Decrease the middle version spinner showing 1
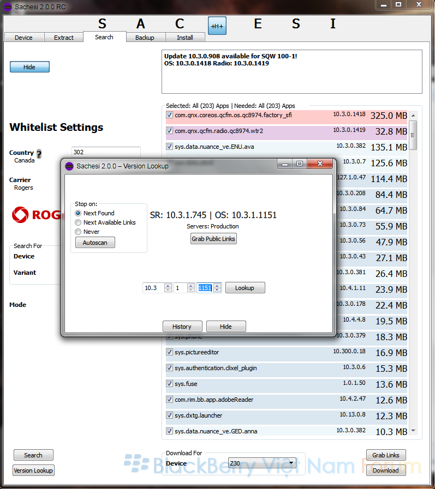 click(x=191, y=290)
